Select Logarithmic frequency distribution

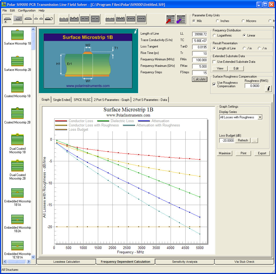214,35
